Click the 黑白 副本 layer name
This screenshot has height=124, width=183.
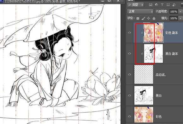pyautogui.click(x=172, y=54)
